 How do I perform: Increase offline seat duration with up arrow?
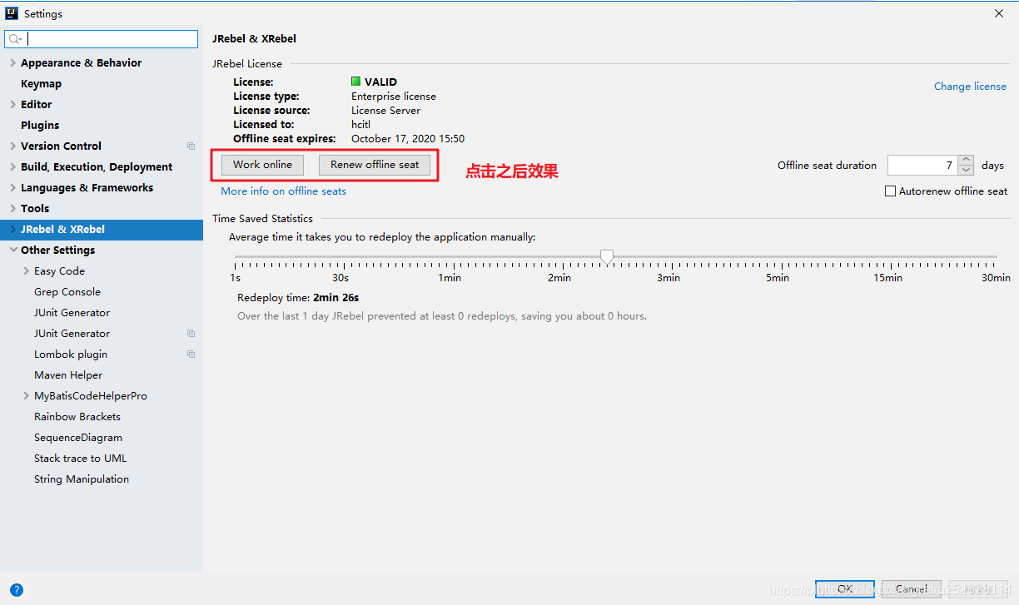click(966, 160)
